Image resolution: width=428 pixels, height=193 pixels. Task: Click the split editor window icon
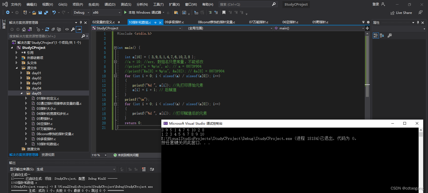[367, 28]
